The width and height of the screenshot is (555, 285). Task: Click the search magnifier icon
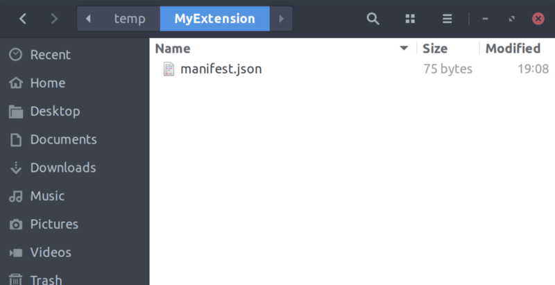(x=373, y=19)
